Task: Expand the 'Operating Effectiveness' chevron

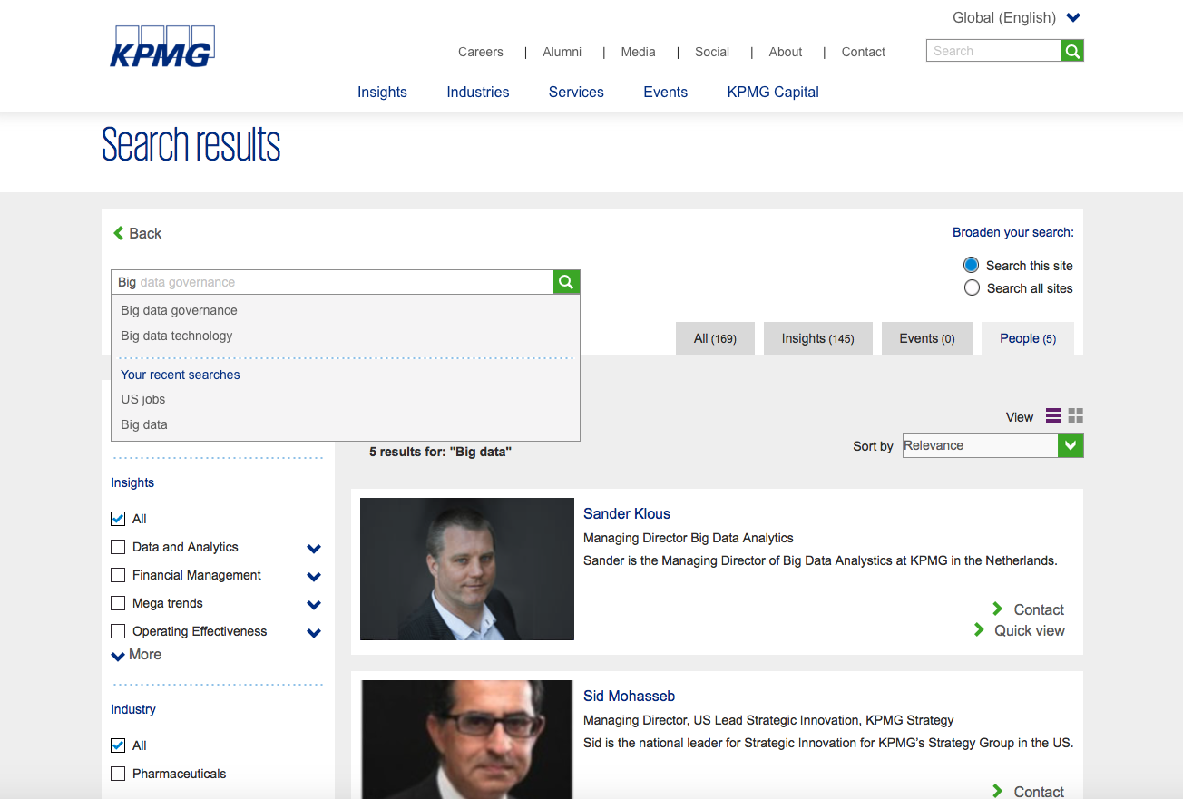Action: pos(314,633)
